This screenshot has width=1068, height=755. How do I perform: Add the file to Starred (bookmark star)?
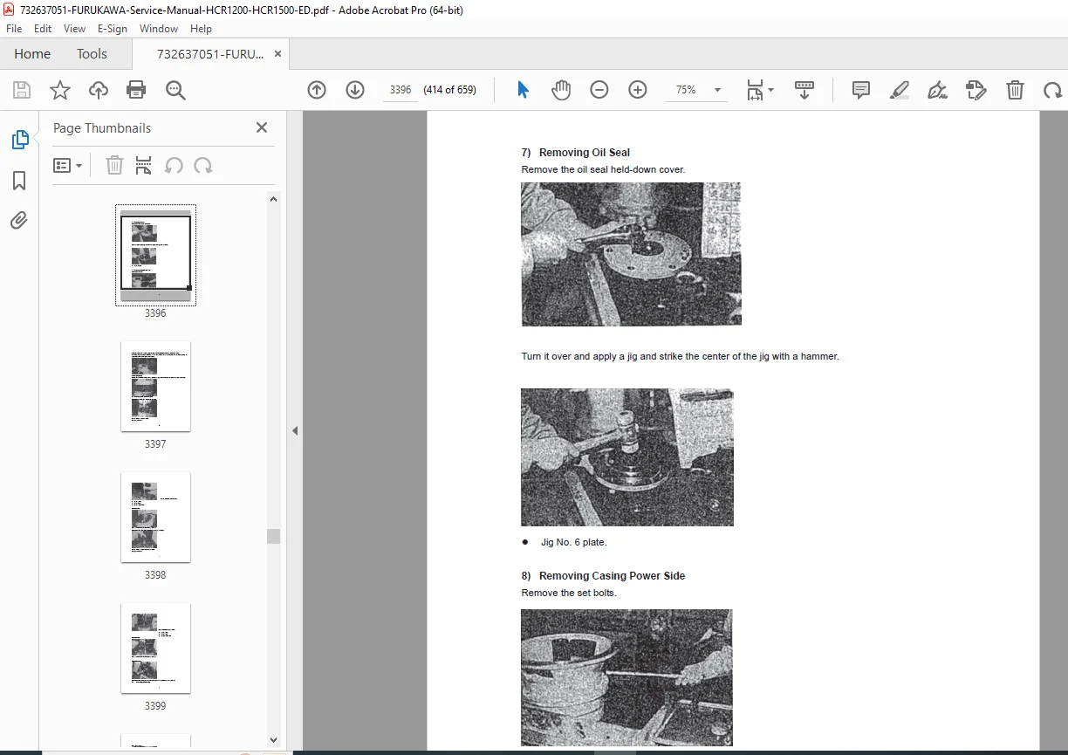[60, 90]
